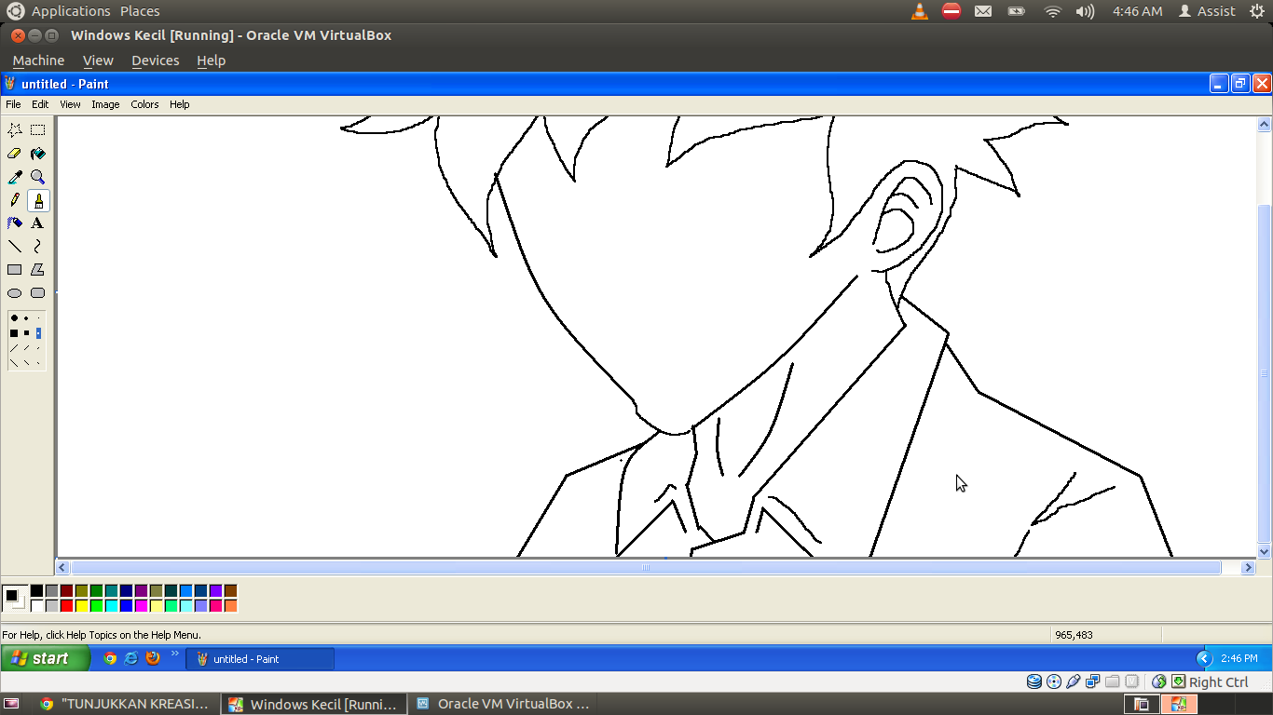Expand hidden XP system tray icons
The height and width of the screenshot is (715, 1273).
tap(1203, 659)
